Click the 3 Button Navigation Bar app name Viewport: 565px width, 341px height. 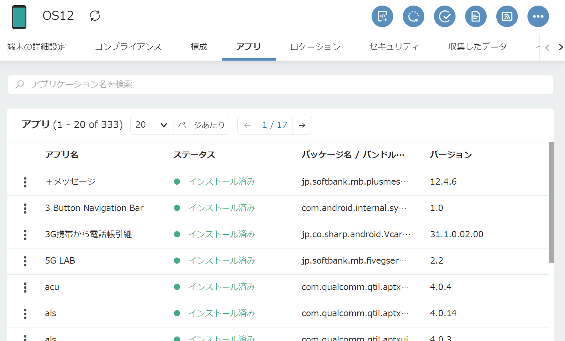point(94,208)
